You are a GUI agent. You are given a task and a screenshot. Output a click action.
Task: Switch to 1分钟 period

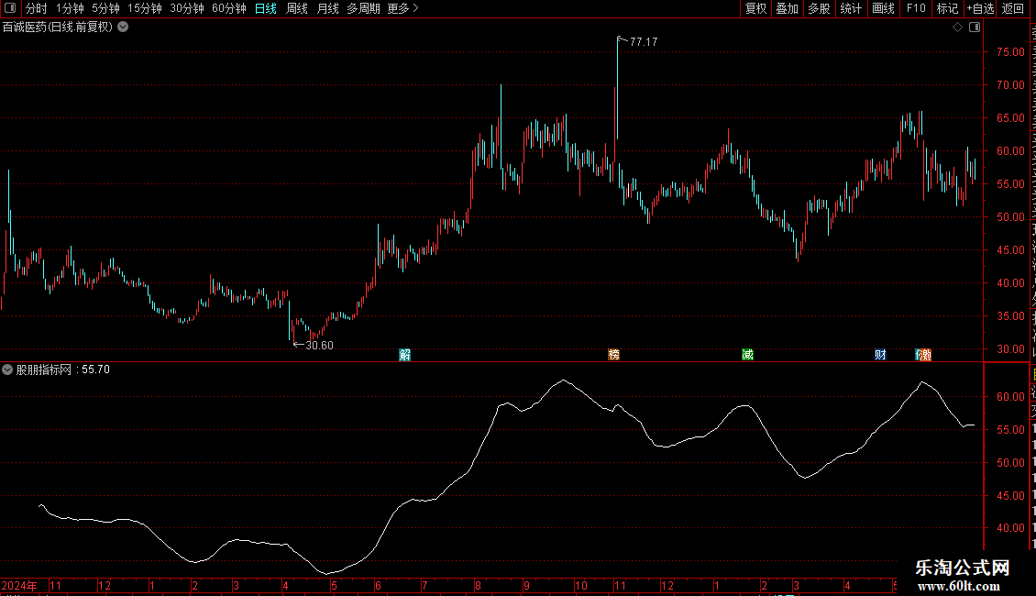coord(70,8)
